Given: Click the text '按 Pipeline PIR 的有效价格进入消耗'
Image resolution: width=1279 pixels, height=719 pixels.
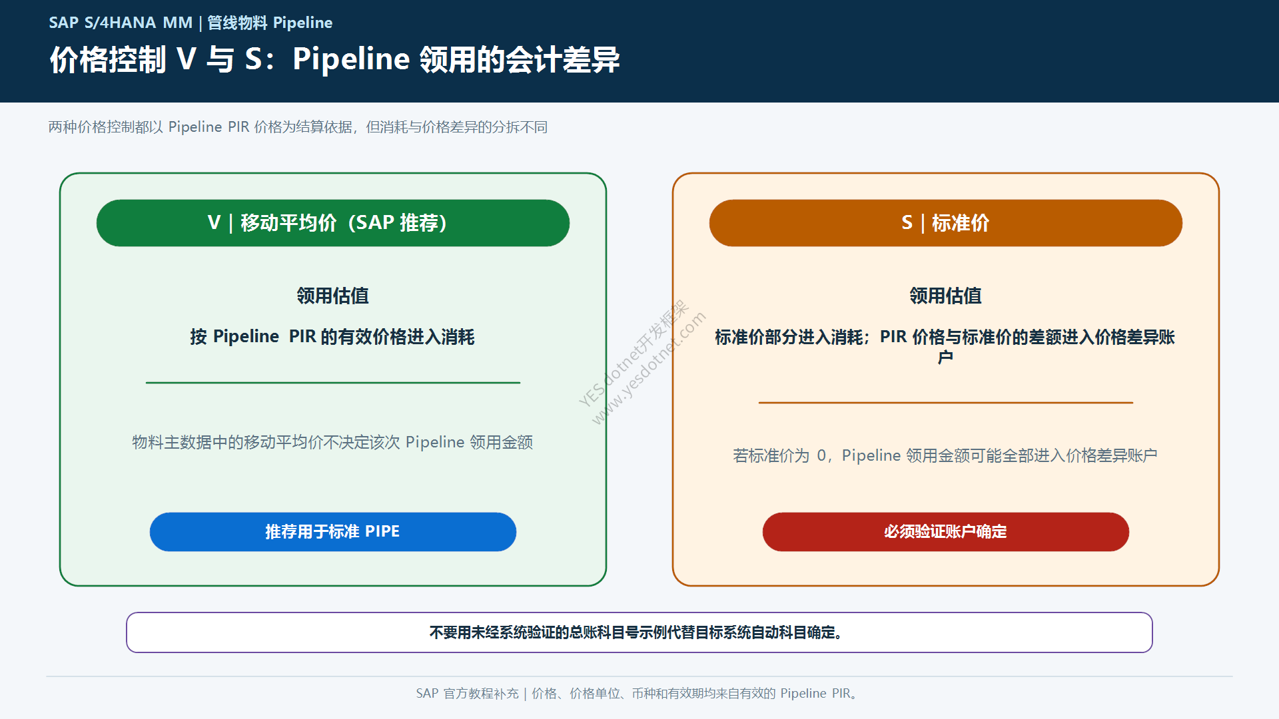Looking at the screenshot, I should point(332,337).
